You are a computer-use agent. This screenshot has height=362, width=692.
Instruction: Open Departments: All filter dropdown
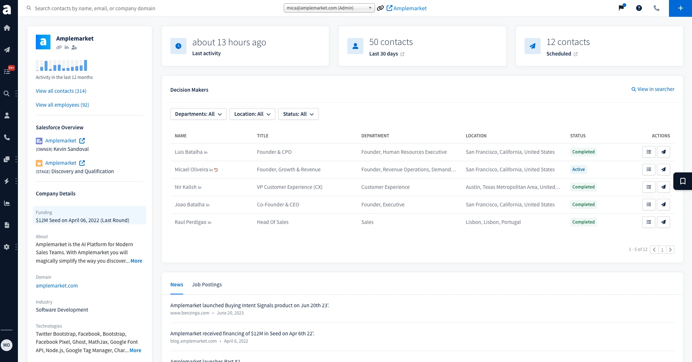tap(198, 114)
